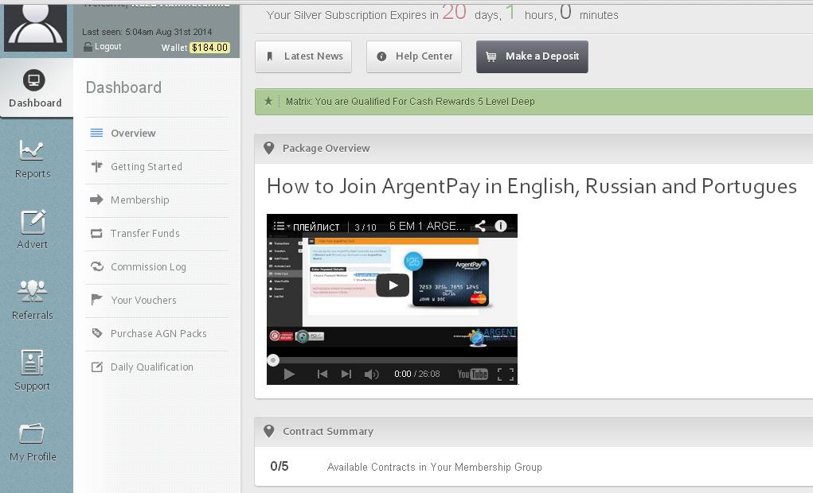Click 'Available Contracts in Your Membership Group'
The height and width of the screenshot is (493, 813).
pyautogui.click(x=435, y=467)
